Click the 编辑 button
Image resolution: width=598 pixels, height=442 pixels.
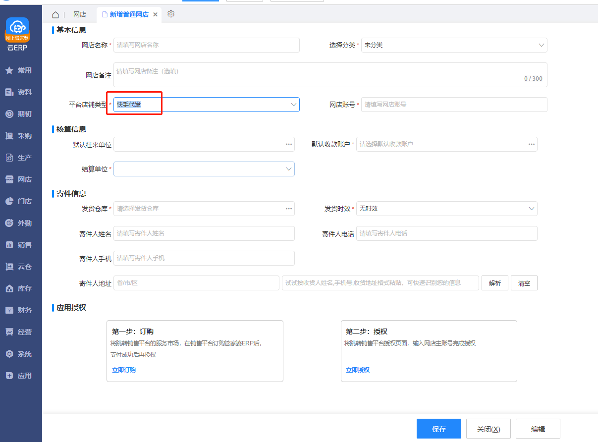click(x=538, y=429)
